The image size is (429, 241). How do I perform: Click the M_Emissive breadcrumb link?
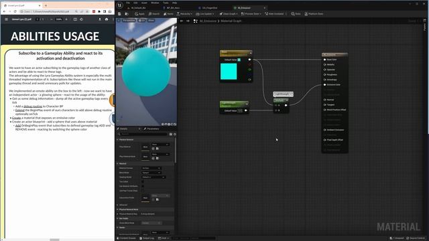pyautogui.click(x=208, y=21)
